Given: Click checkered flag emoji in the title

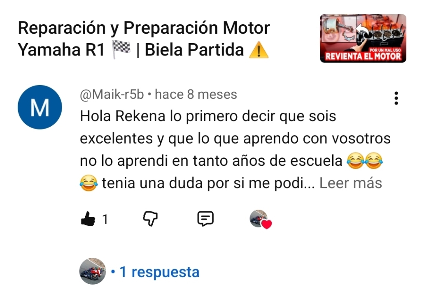Looking at the screenshot, I should coord(121,50).
